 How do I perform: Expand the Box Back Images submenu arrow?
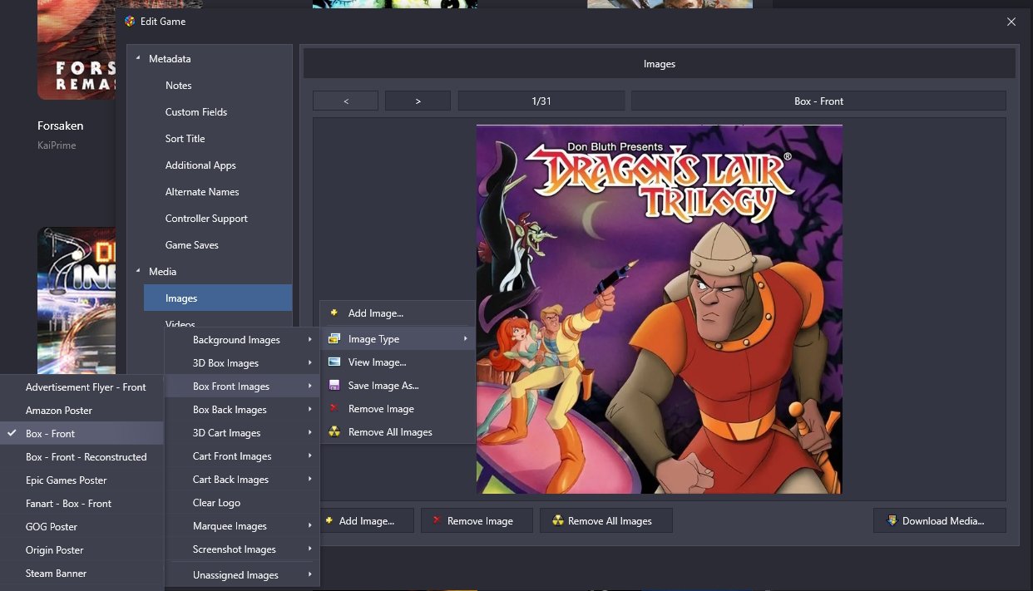tap(310, 410)
